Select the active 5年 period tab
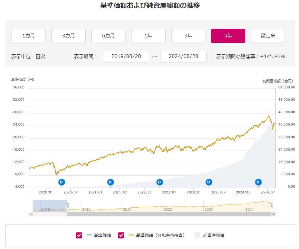The image size is (299, 249). 228,36
